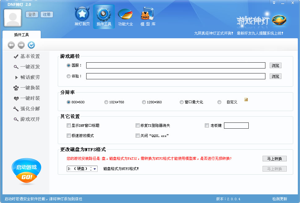Click the enabled 马上转换 button
Image resolution: width=300 pixels, height=203 pixels.
pyautogui.click(x=275, y=159)
